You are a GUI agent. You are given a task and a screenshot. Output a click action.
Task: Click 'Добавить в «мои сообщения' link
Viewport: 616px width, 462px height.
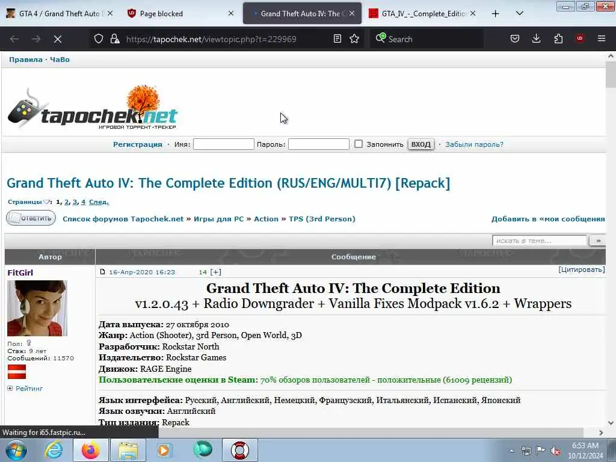(x=548, y=219)
